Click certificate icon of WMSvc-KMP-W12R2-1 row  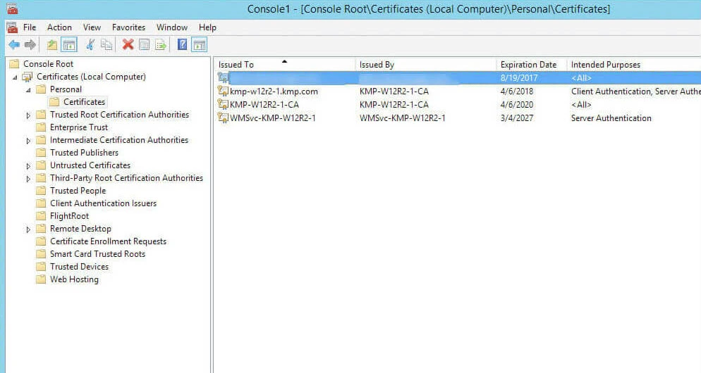tap(223, 118)
